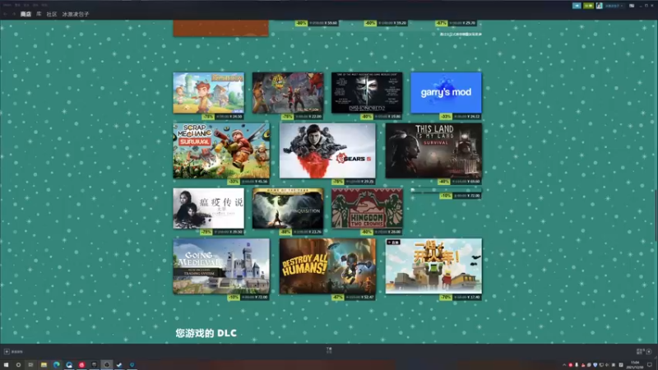
Task: Open the 商店 store tab
Action: click(x=25, y=14)
